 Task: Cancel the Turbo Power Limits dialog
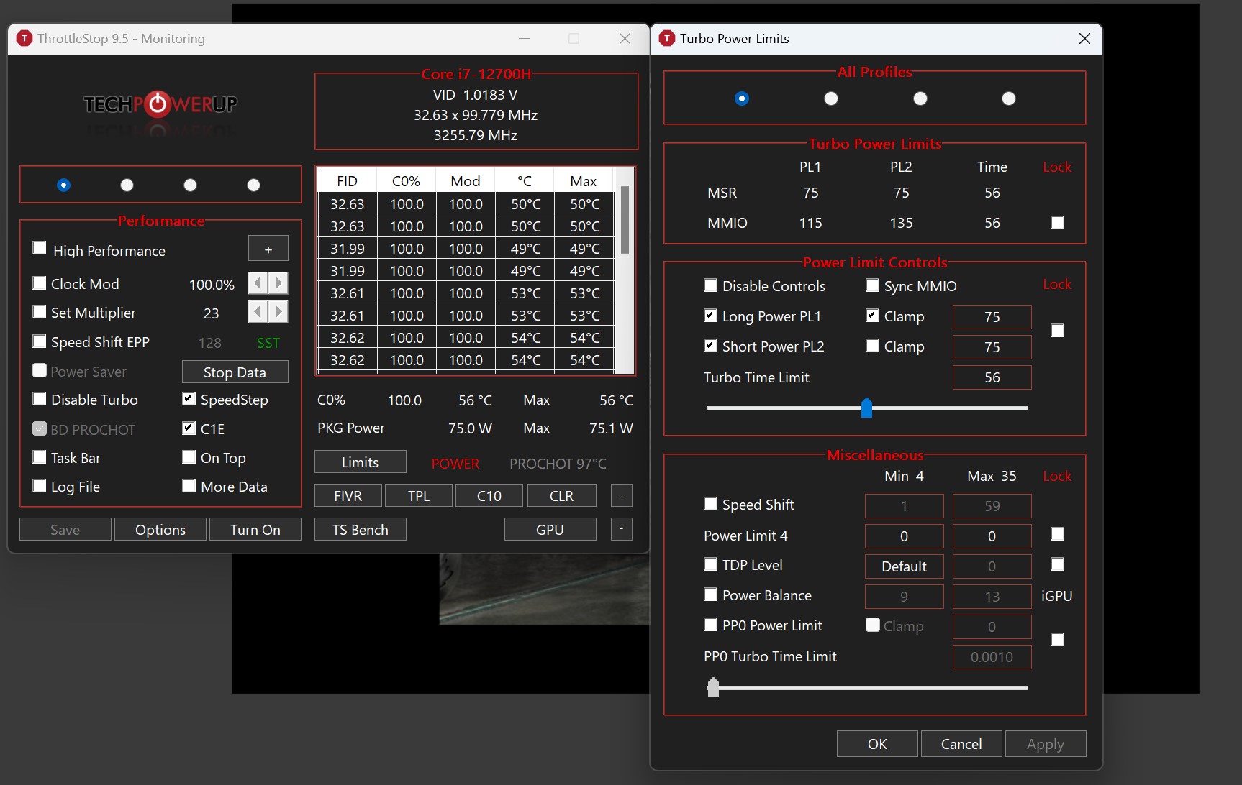[961, 743]
